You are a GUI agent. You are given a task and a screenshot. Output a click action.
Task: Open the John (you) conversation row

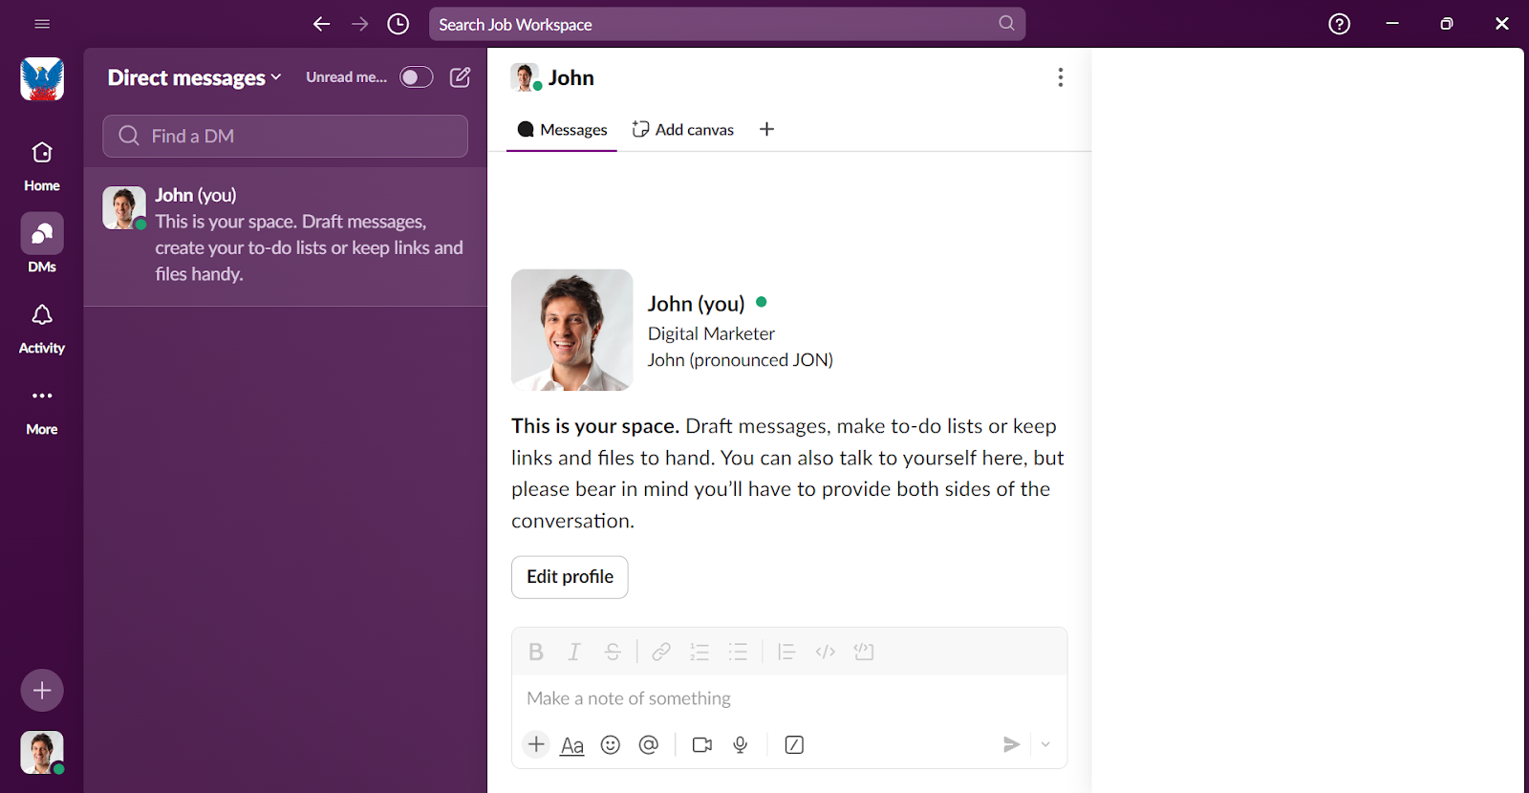click(285, 236)
